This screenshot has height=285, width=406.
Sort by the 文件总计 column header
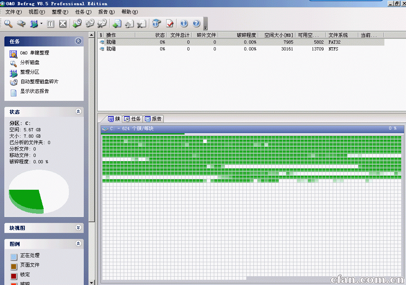[179, 35]
